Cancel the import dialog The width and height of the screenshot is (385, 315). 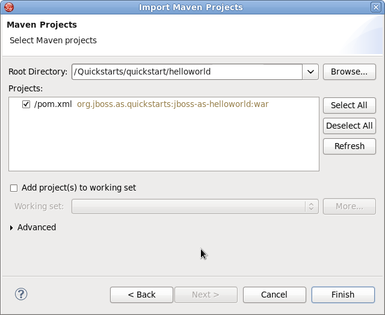274,295
